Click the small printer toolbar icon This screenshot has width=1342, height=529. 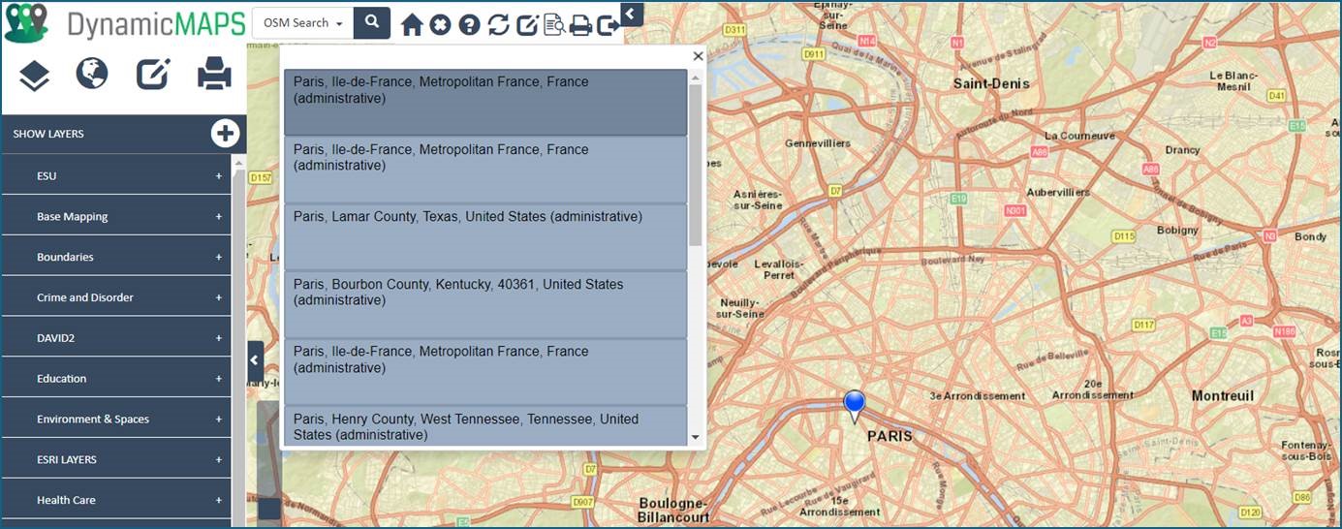(x=580, y=24)
